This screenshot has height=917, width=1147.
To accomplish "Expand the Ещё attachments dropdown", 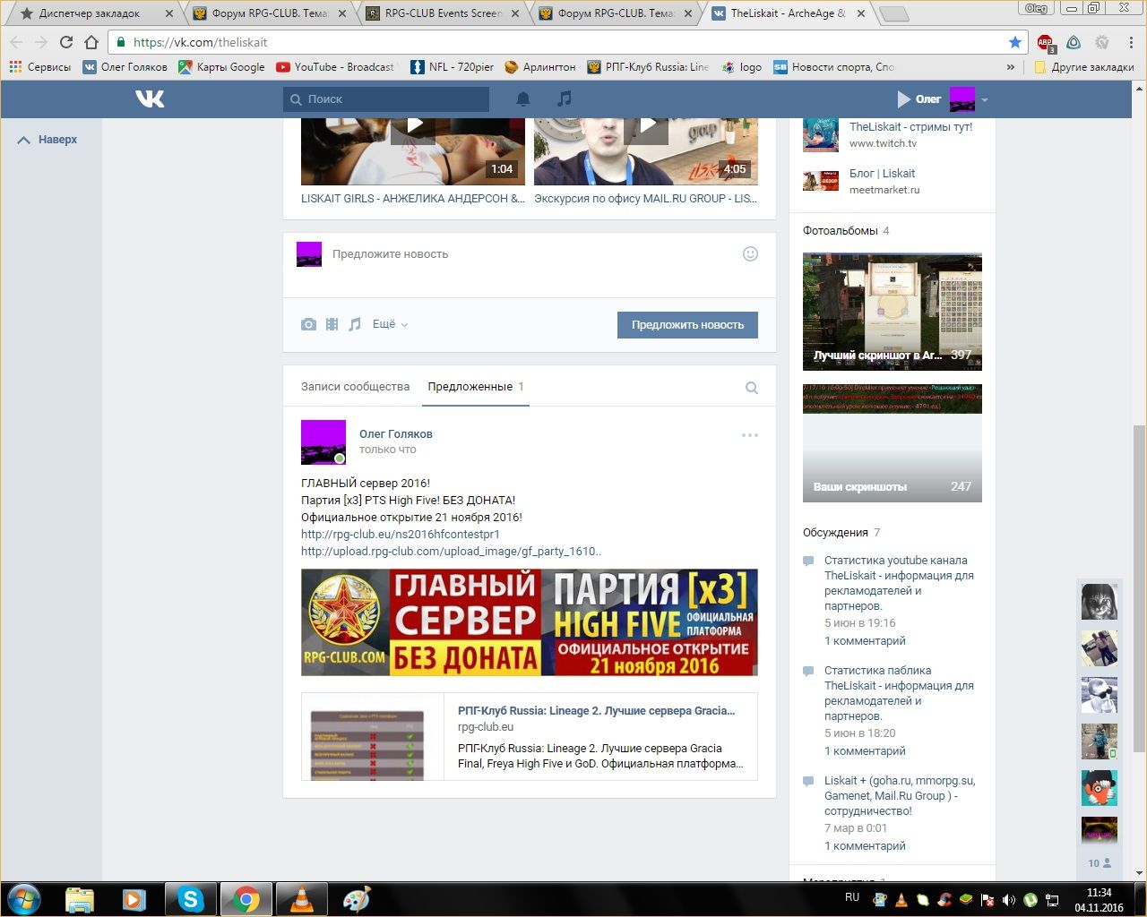I will pos(390,324).
